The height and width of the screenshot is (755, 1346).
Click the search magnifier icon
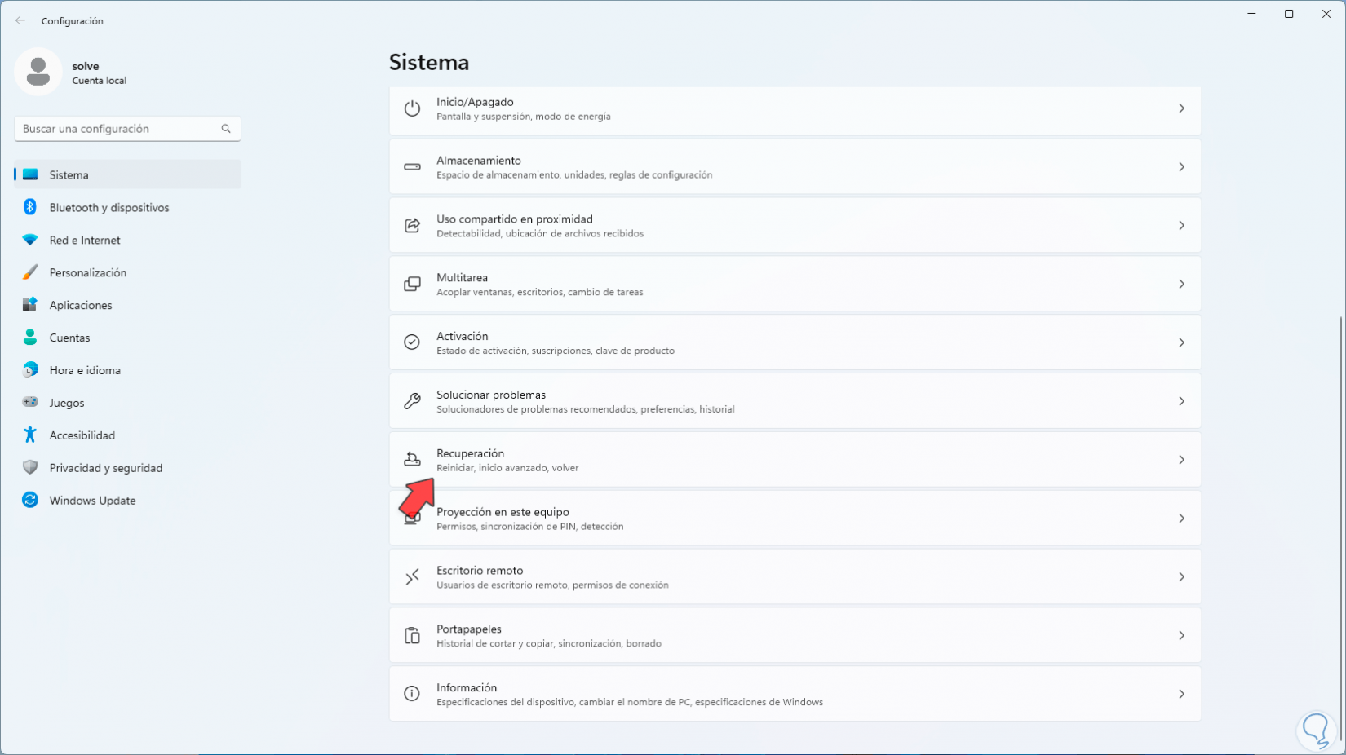226,129
